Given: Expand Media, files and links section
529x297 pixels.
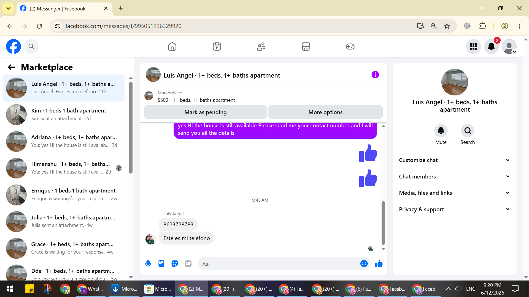Looking at the screenshot, I should point(455,193).
